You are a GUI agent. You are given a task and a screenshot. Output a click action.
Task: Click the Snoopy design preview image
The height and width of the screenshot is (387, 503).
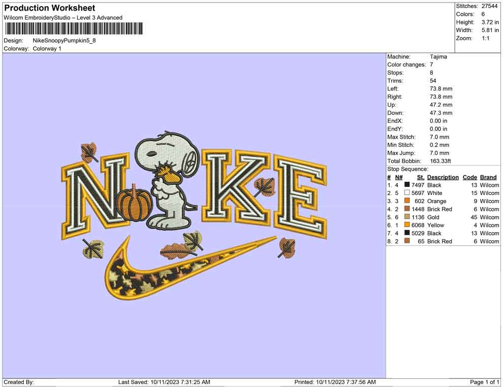point(195,215)
